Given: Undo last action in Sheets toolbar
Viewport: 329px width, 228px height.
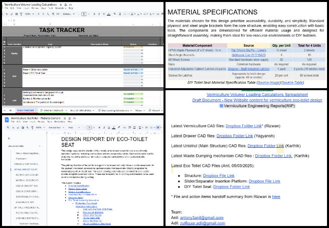Looking at the screenshot, I should (7, 14).
